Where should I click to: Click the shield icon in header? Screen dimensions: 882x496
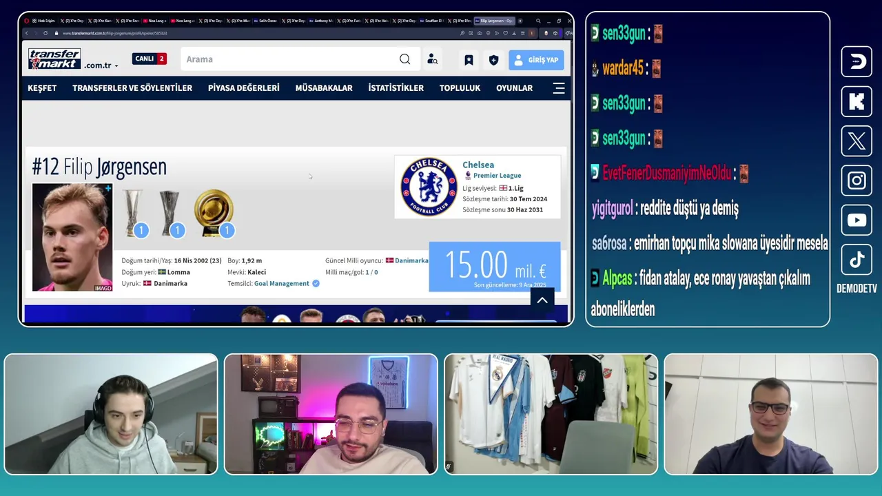point(493,60)
